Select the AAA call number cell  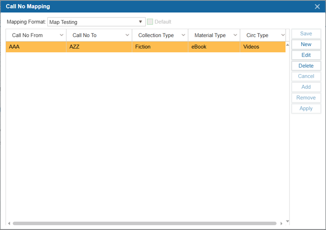(36, 47)
